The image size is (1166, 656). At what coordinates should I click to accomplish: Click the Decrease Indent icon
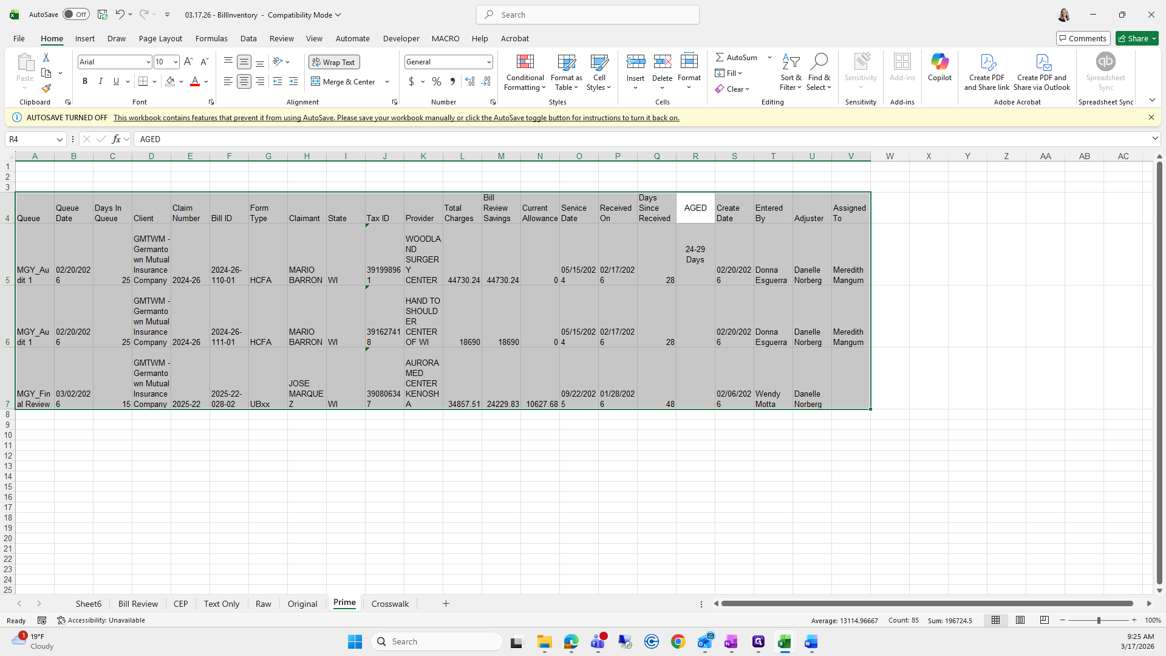(278, 81)
